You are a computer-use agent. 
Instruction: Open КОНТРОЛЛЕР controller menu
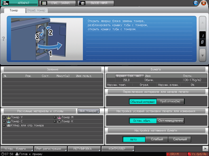coord(118,149)
